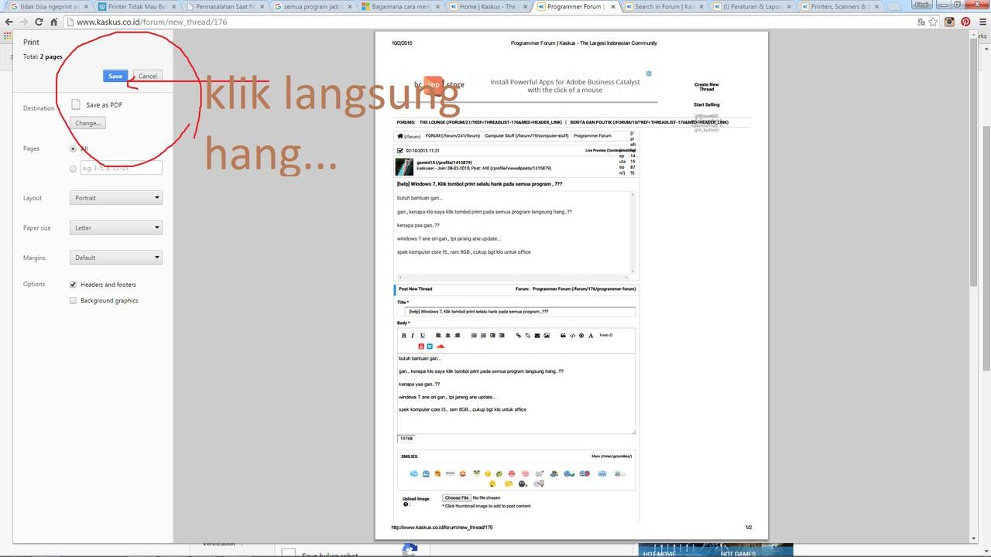Select the custom page range radio button
This screenshot has width=991, height=557.
pos(73,168)
